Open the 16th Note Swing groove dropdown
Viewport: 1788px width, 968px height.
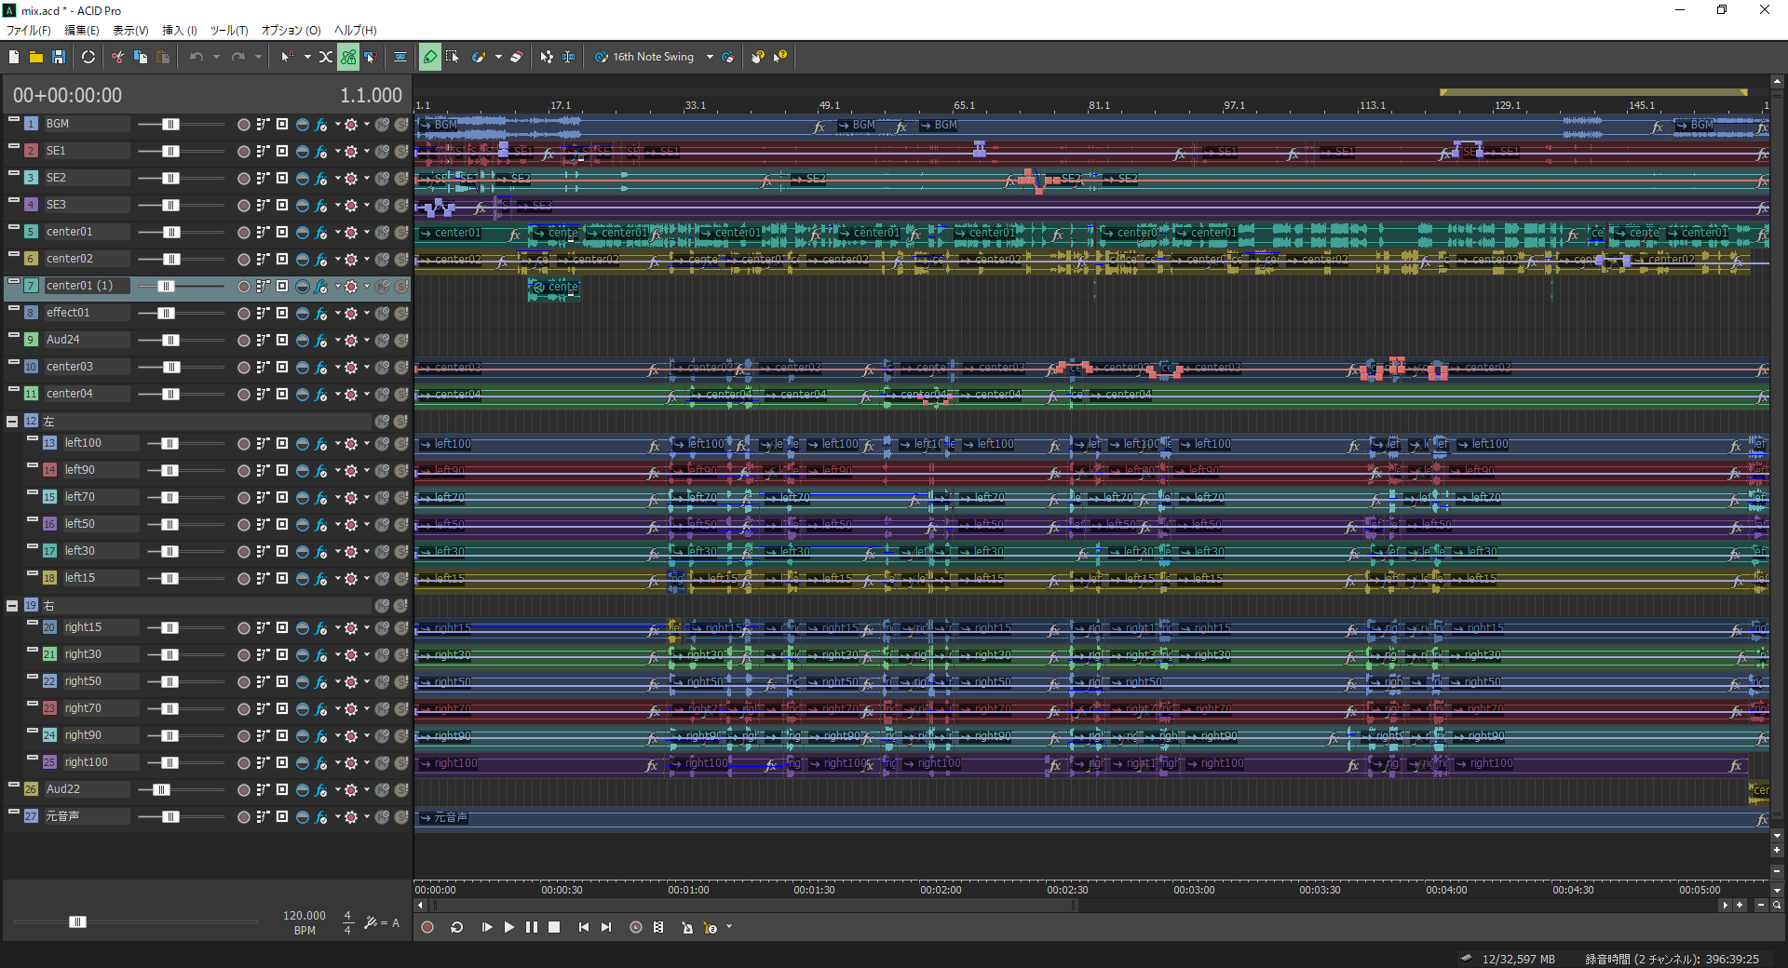710,57
